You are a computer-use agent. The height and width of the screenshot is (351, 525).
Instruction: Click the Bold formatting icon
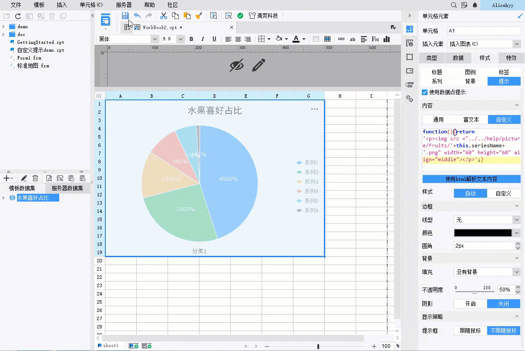point(191,39)
